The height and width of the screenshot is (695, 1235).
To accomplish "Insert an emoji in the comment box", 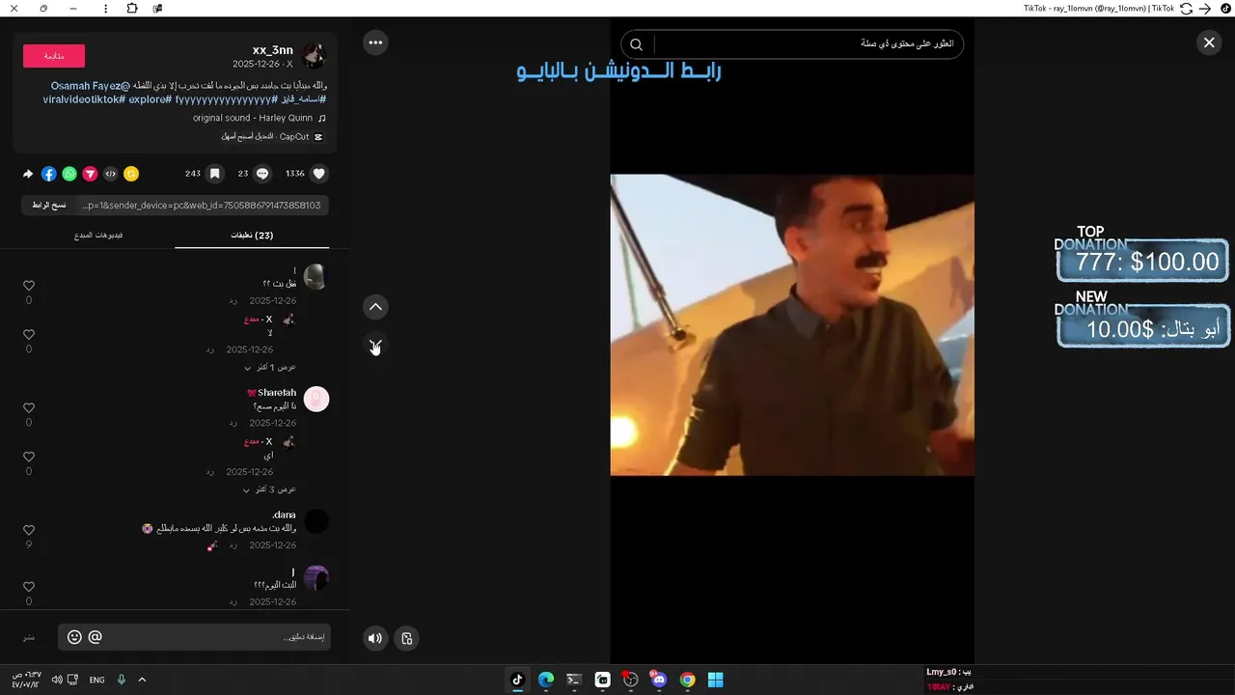I will point(74,637).
